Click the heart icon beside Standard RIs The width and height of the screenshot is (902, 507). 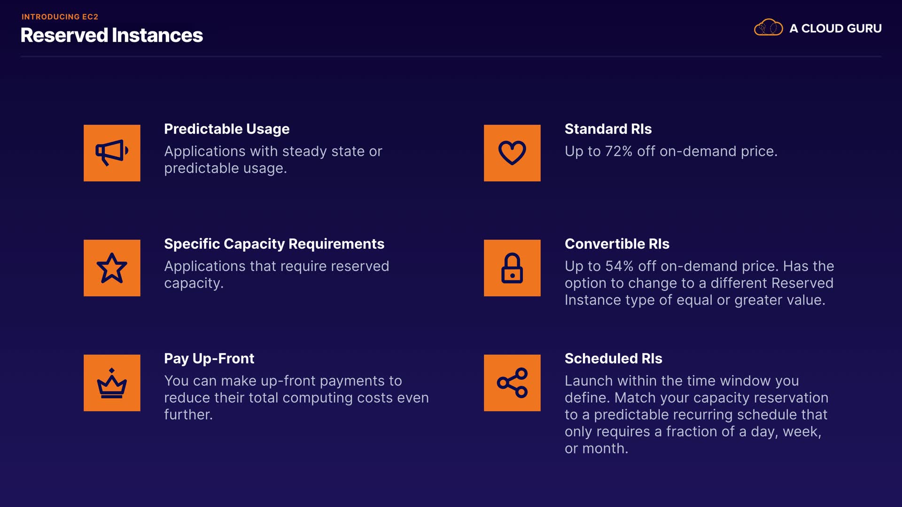pyautogui.click(x=512, y=153)
